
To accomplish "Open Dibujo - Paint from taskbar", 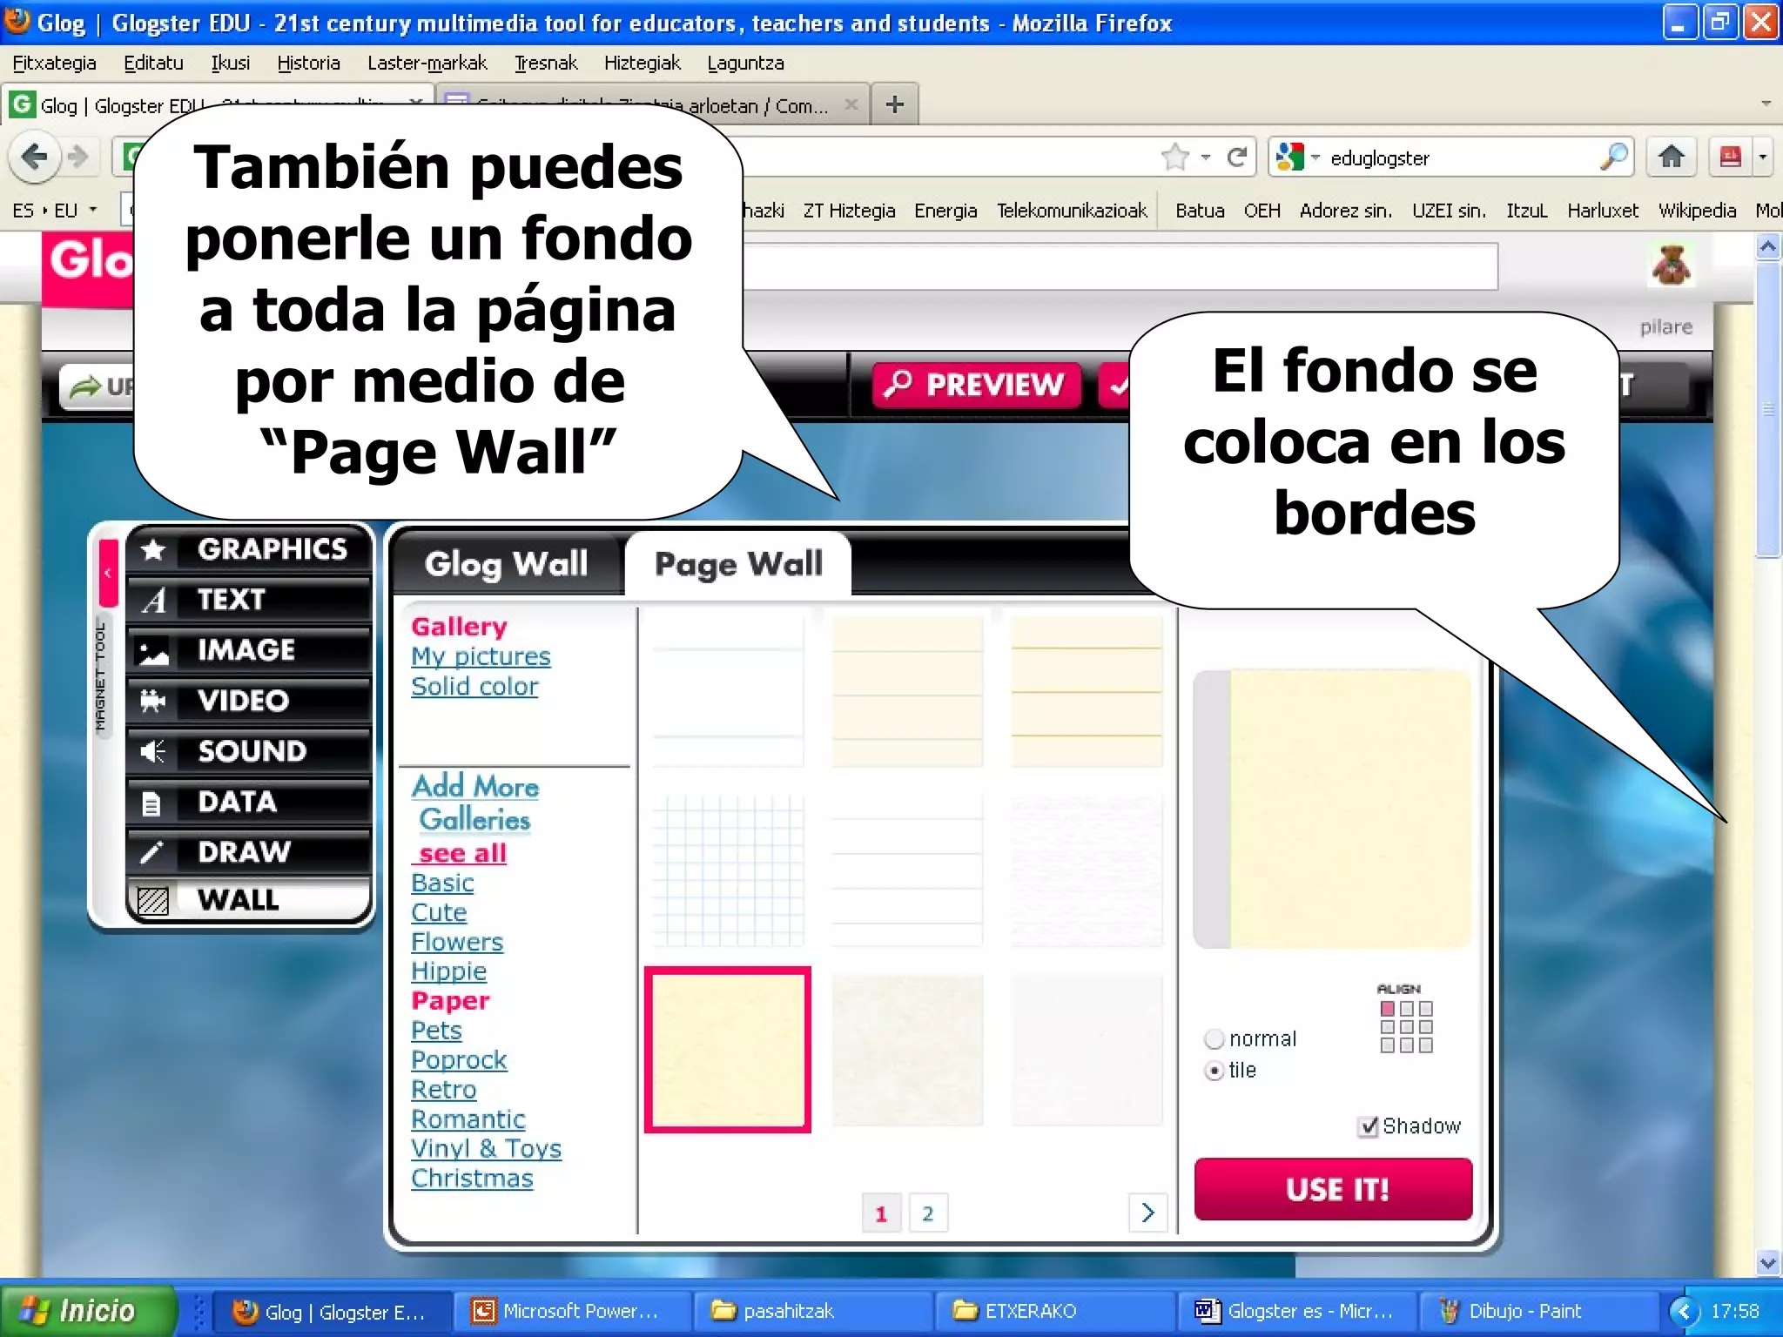I will coord(1537,1311).
